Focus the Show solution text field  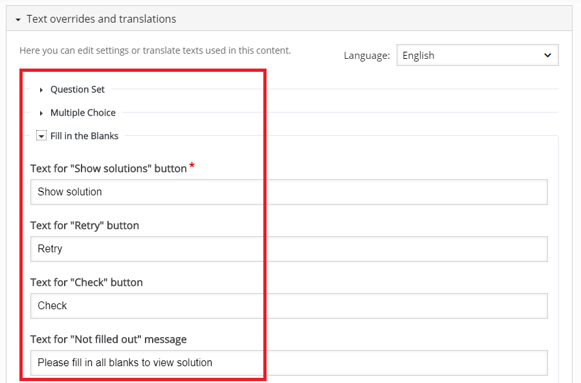289,192
